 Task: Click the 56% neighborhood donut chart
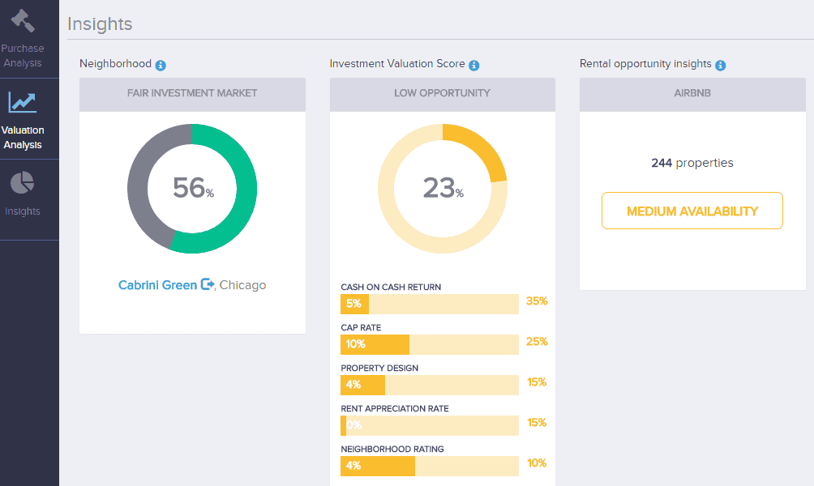click(192, 188)
